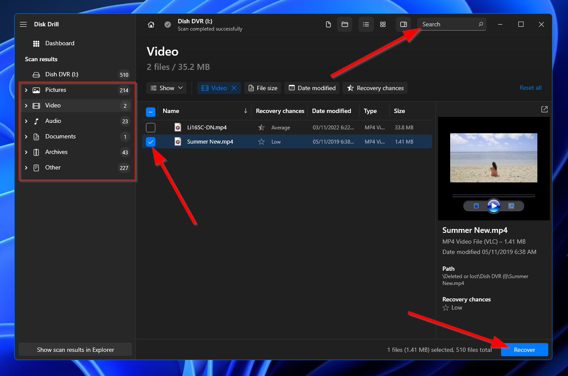Toggle the select-all header checkbox
The width and height of the screenshot is (568, 376).
(151, 112)
